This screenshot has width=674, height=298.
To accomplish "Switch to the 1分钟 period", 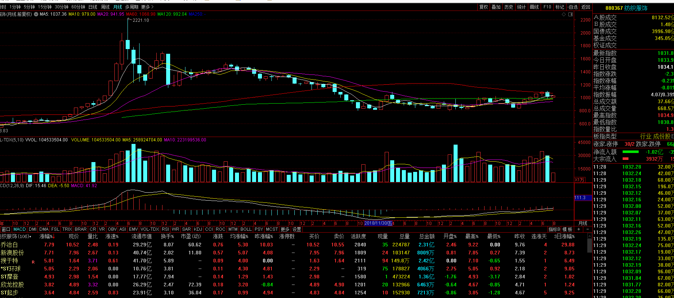I will (15, 7).
